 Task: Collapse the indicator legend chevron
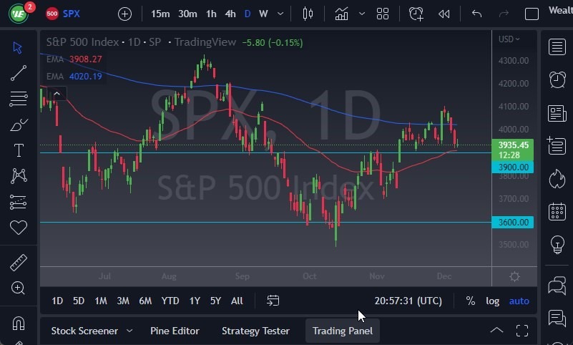coord(57,94)
